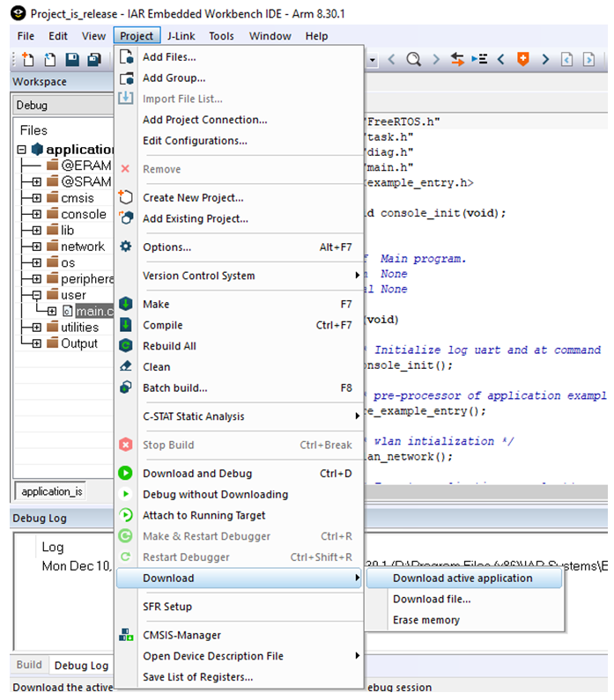Expand the @SRAM folder in workspace tree
614x700 pixels.
pyautogui.click(x=37, y=181)
